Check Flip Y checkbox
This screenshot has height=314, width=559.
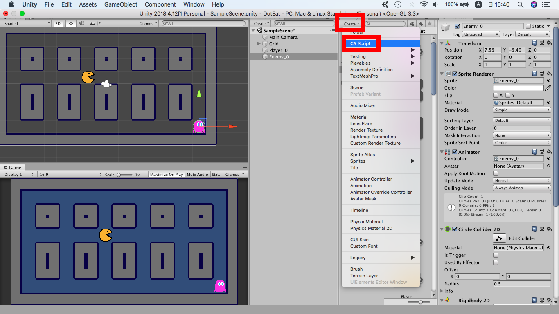tap(508, 95)
